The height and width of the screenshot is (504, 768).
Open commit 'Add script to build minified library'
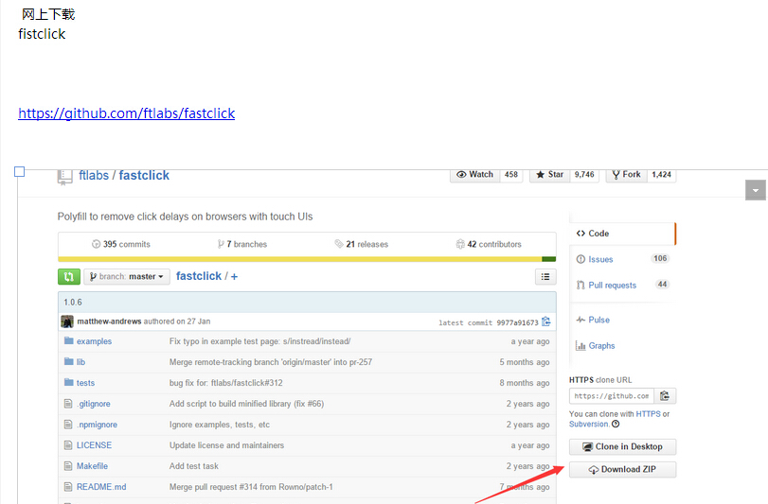246,404
